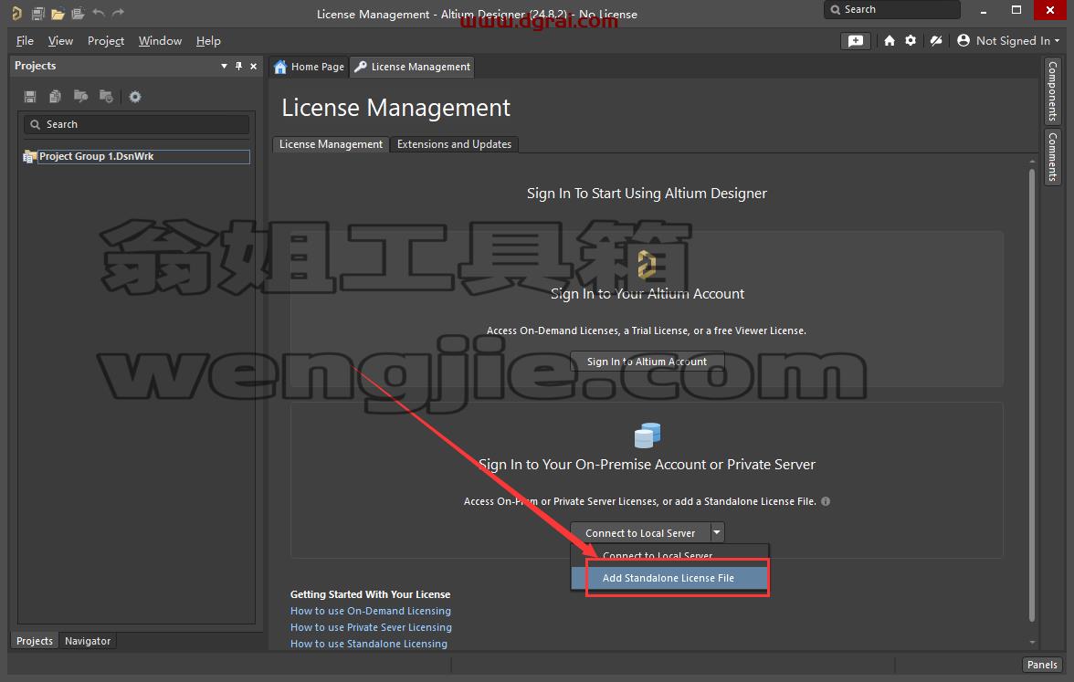This screenshot has width=1074, height=682.
Task: Click the user account avatar icon
Action: pyautogui.click(x=963, y=40)
